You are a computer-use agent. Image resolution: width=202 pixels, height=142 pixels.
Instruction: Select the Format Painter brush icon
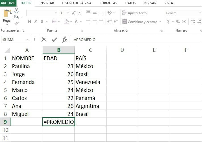[16, 24]
